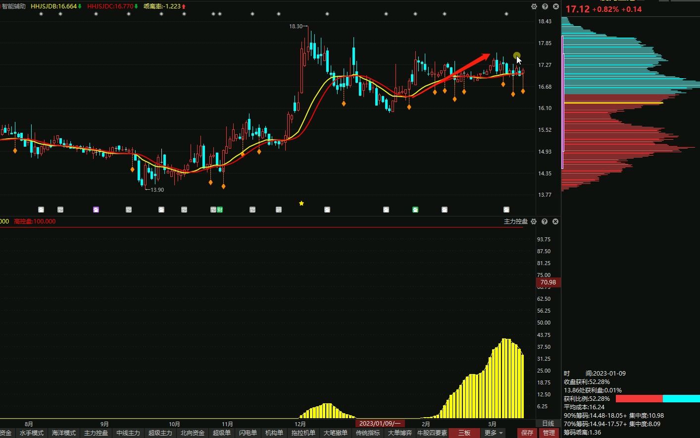This screenshot has width=700, height=438.
Task: Click the 高控盘:100.000 label
Action: [x=35, y=221]
